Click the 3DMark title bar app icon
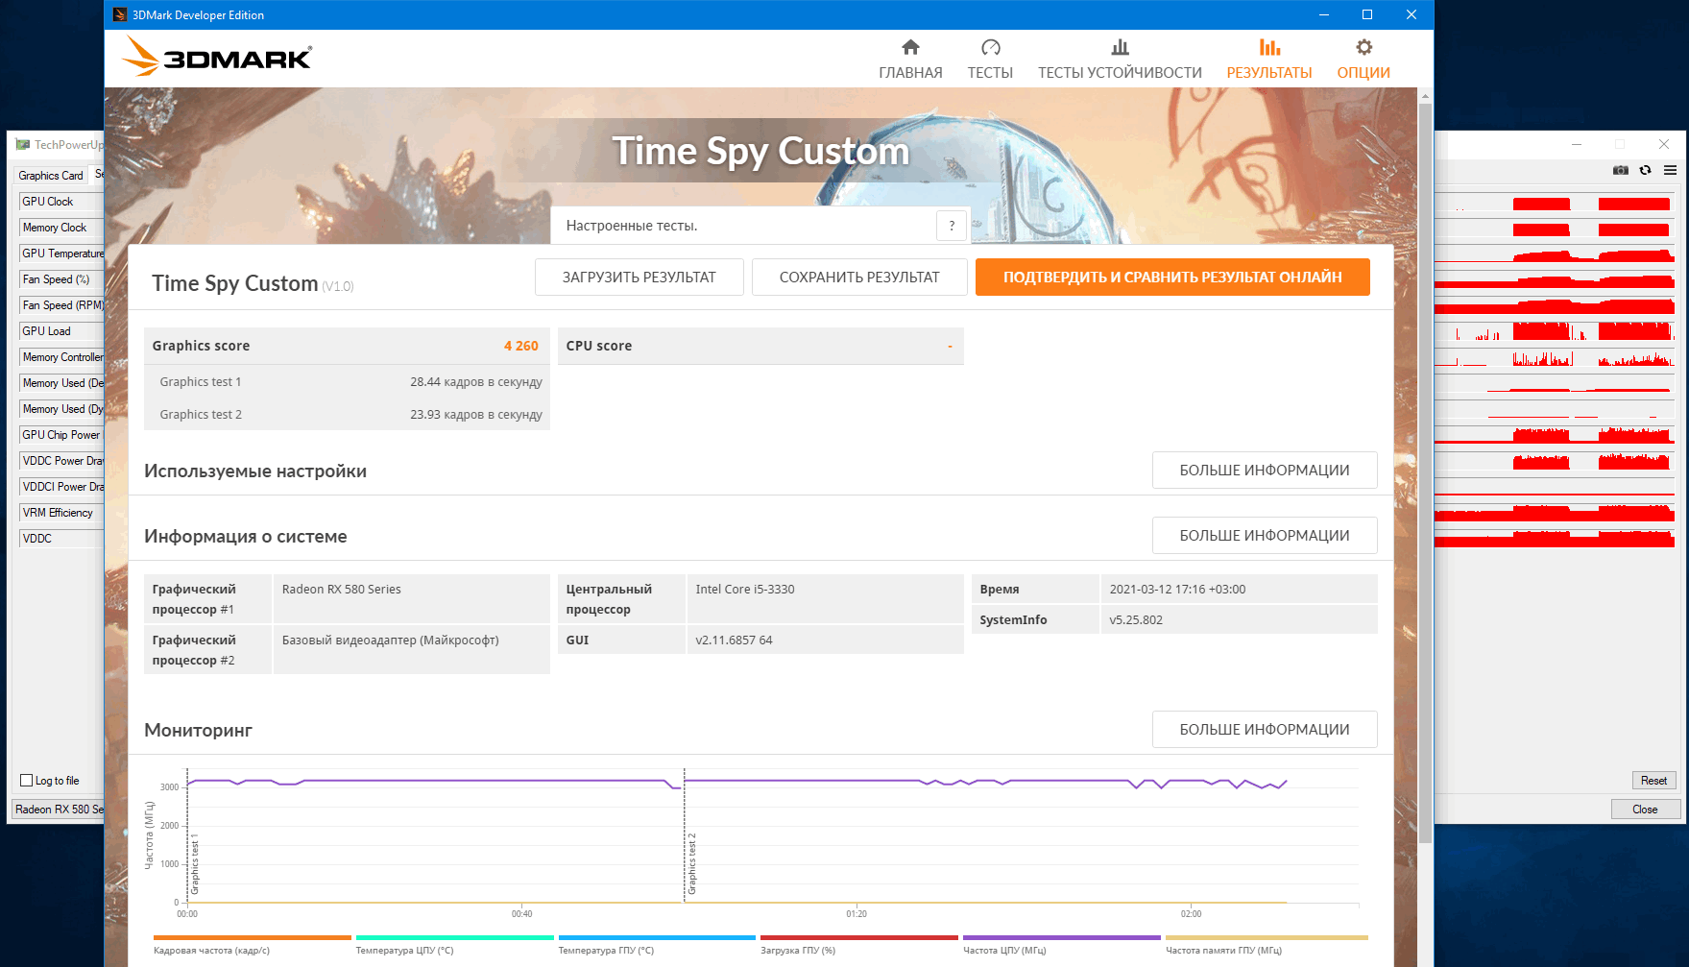The image size is (1689, 967). (120, 14)
